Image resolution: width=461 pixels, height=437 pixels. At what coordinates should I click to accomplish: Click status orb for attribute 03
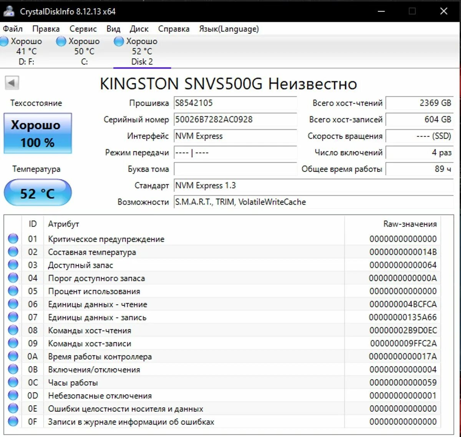click(13, 265)
